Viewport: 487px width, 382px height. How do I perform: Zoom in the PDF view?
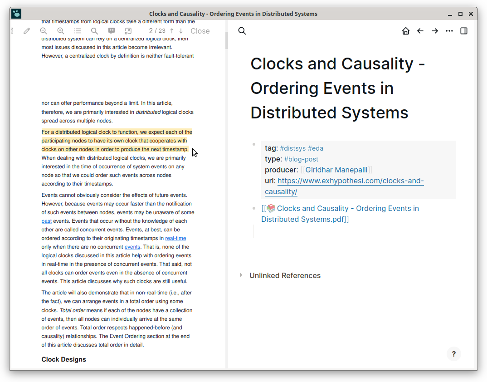(x=61, y=31)
